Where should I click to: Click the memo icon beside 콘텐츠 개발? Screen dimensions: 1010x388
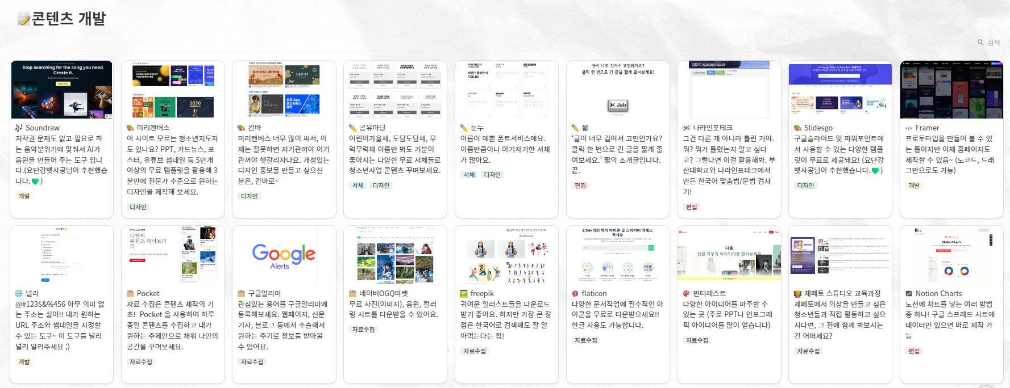tap(24, 19)
